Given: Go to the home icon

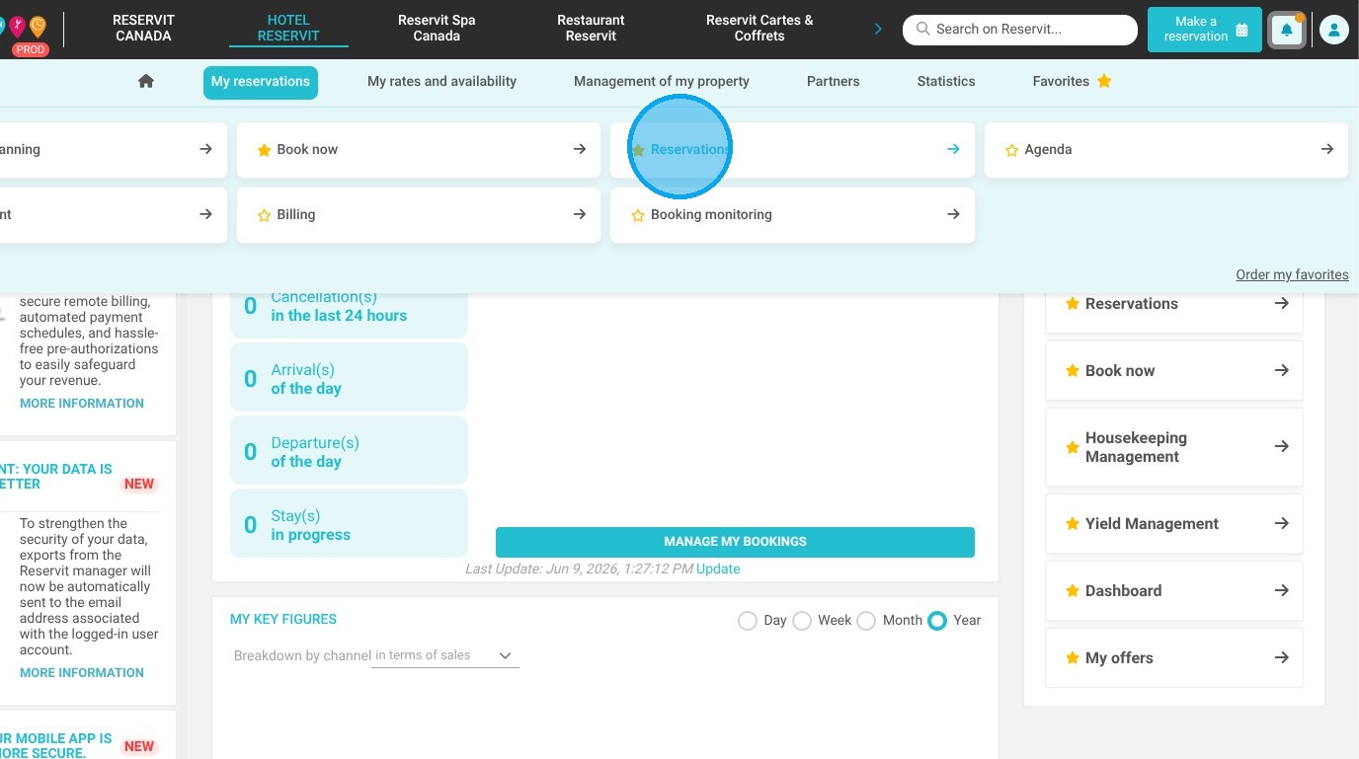Looking at the screenshot, I should (146, 81).
